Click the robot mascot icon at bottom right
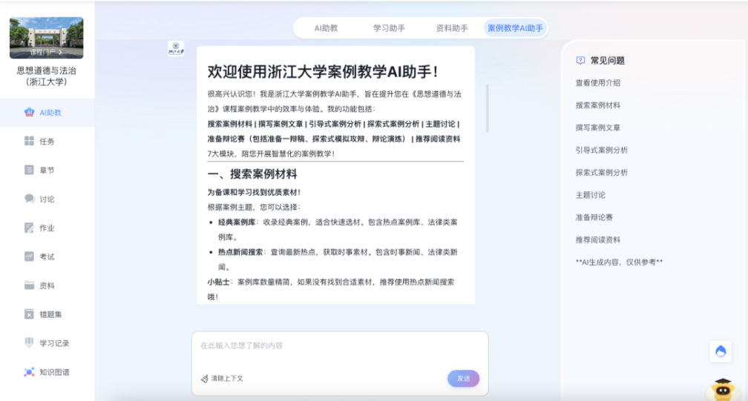 coord(721,388)
